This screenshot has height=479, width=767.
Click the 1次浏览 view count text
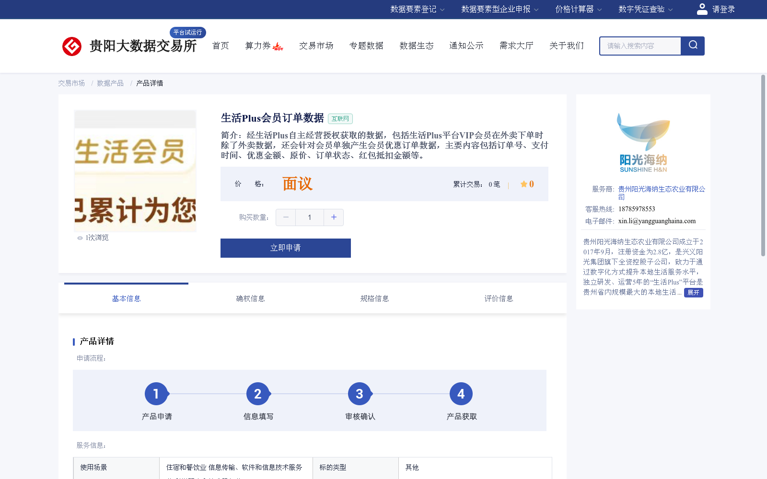pos(97,238)
